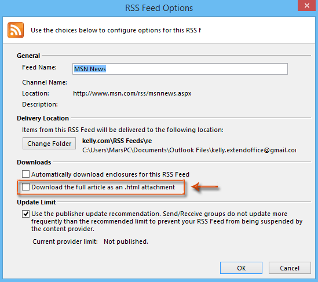318x282 pixels.
Task: Close the RSS Feed Options dialog
Action: [307, 5]
